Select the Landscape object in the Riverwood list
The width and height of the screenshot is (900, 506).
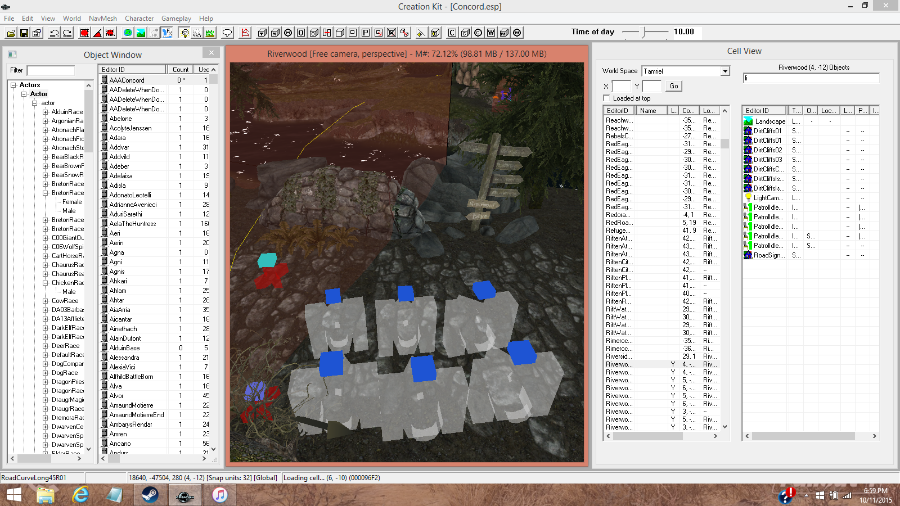coord(769,121)
